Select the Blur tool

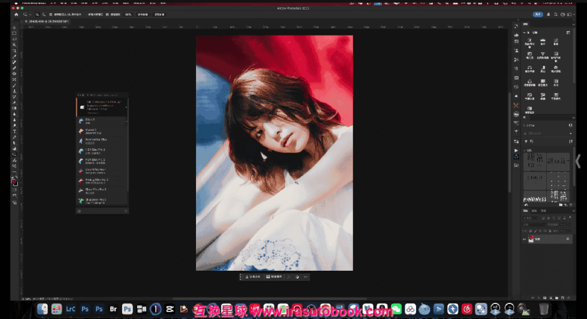14,114
